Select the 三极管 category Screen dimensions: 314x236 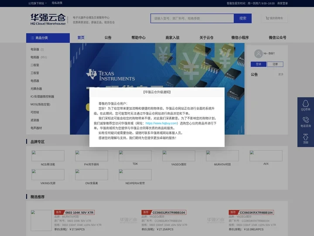(34, 73)
